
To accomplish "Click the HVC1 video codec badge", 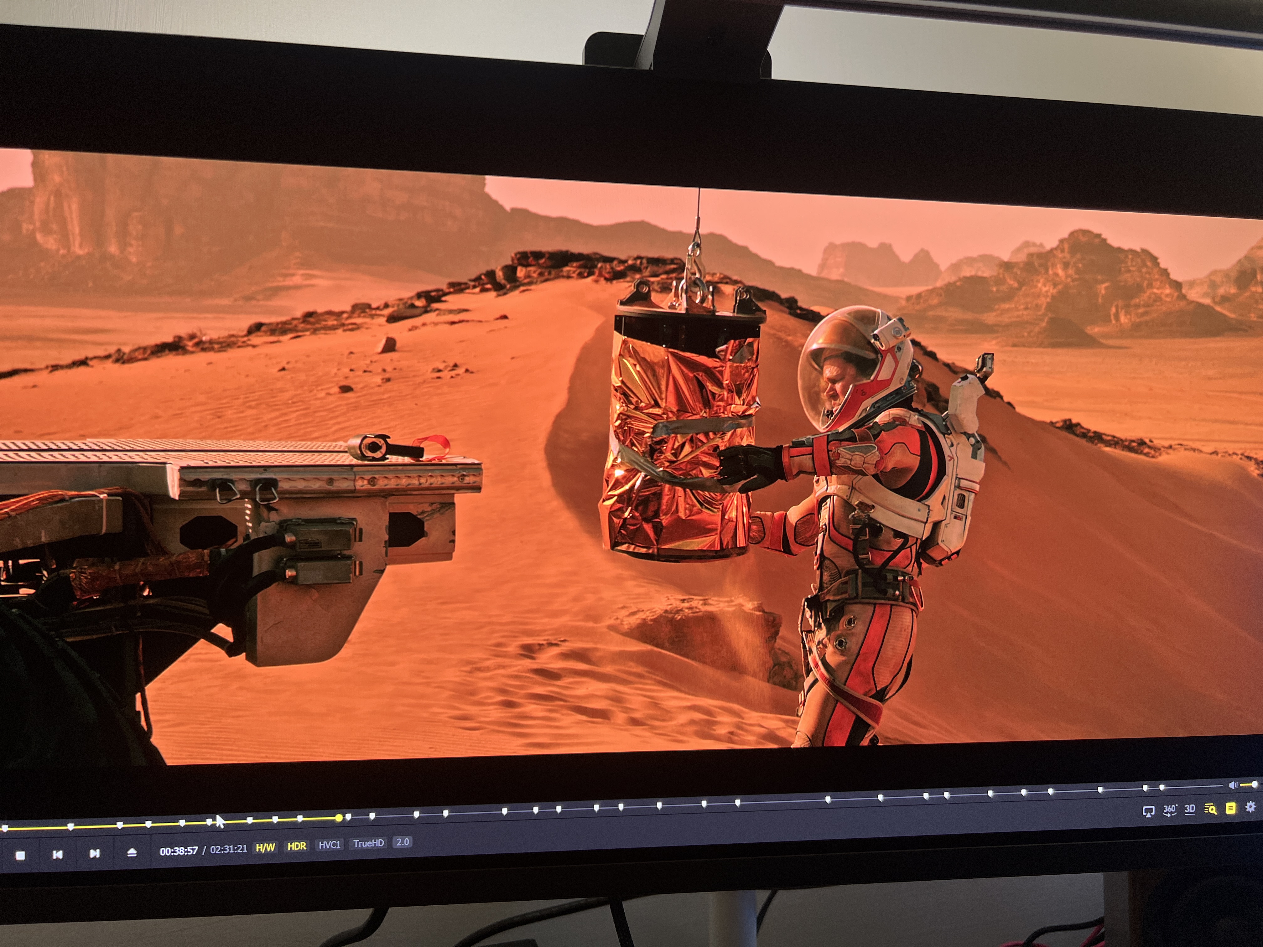I will tap(330, 845).
